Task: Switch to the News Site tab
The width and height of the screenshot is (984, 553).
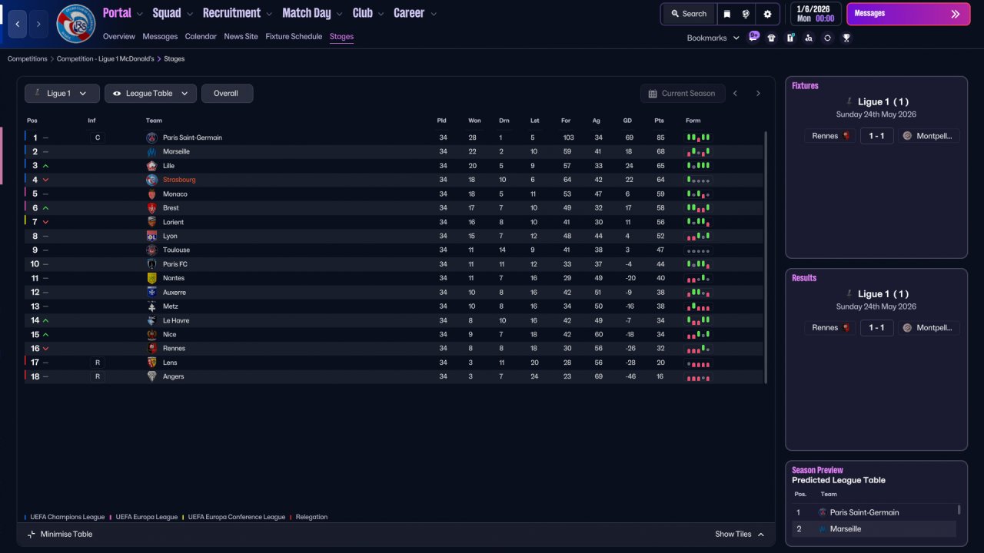Action: (241, 37)
